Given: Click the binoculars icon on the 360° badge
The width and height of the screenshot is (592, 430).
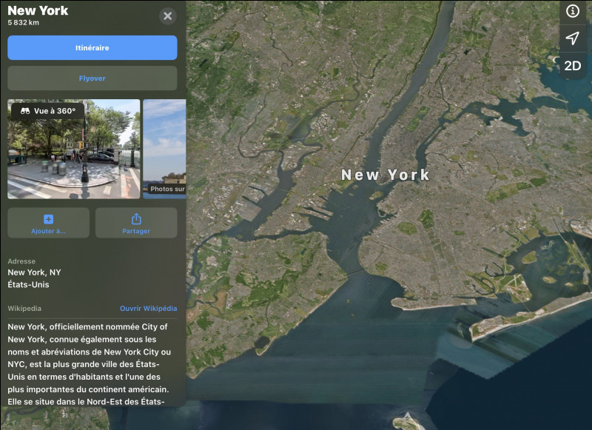Looking at the screenshot, I should click(25, 111).
